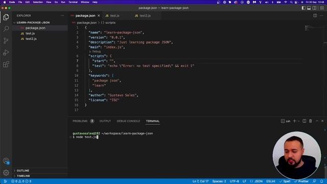The image size is (327, 184).
Task: Customize layout icon in title bar
Action: tap(322, 8)
